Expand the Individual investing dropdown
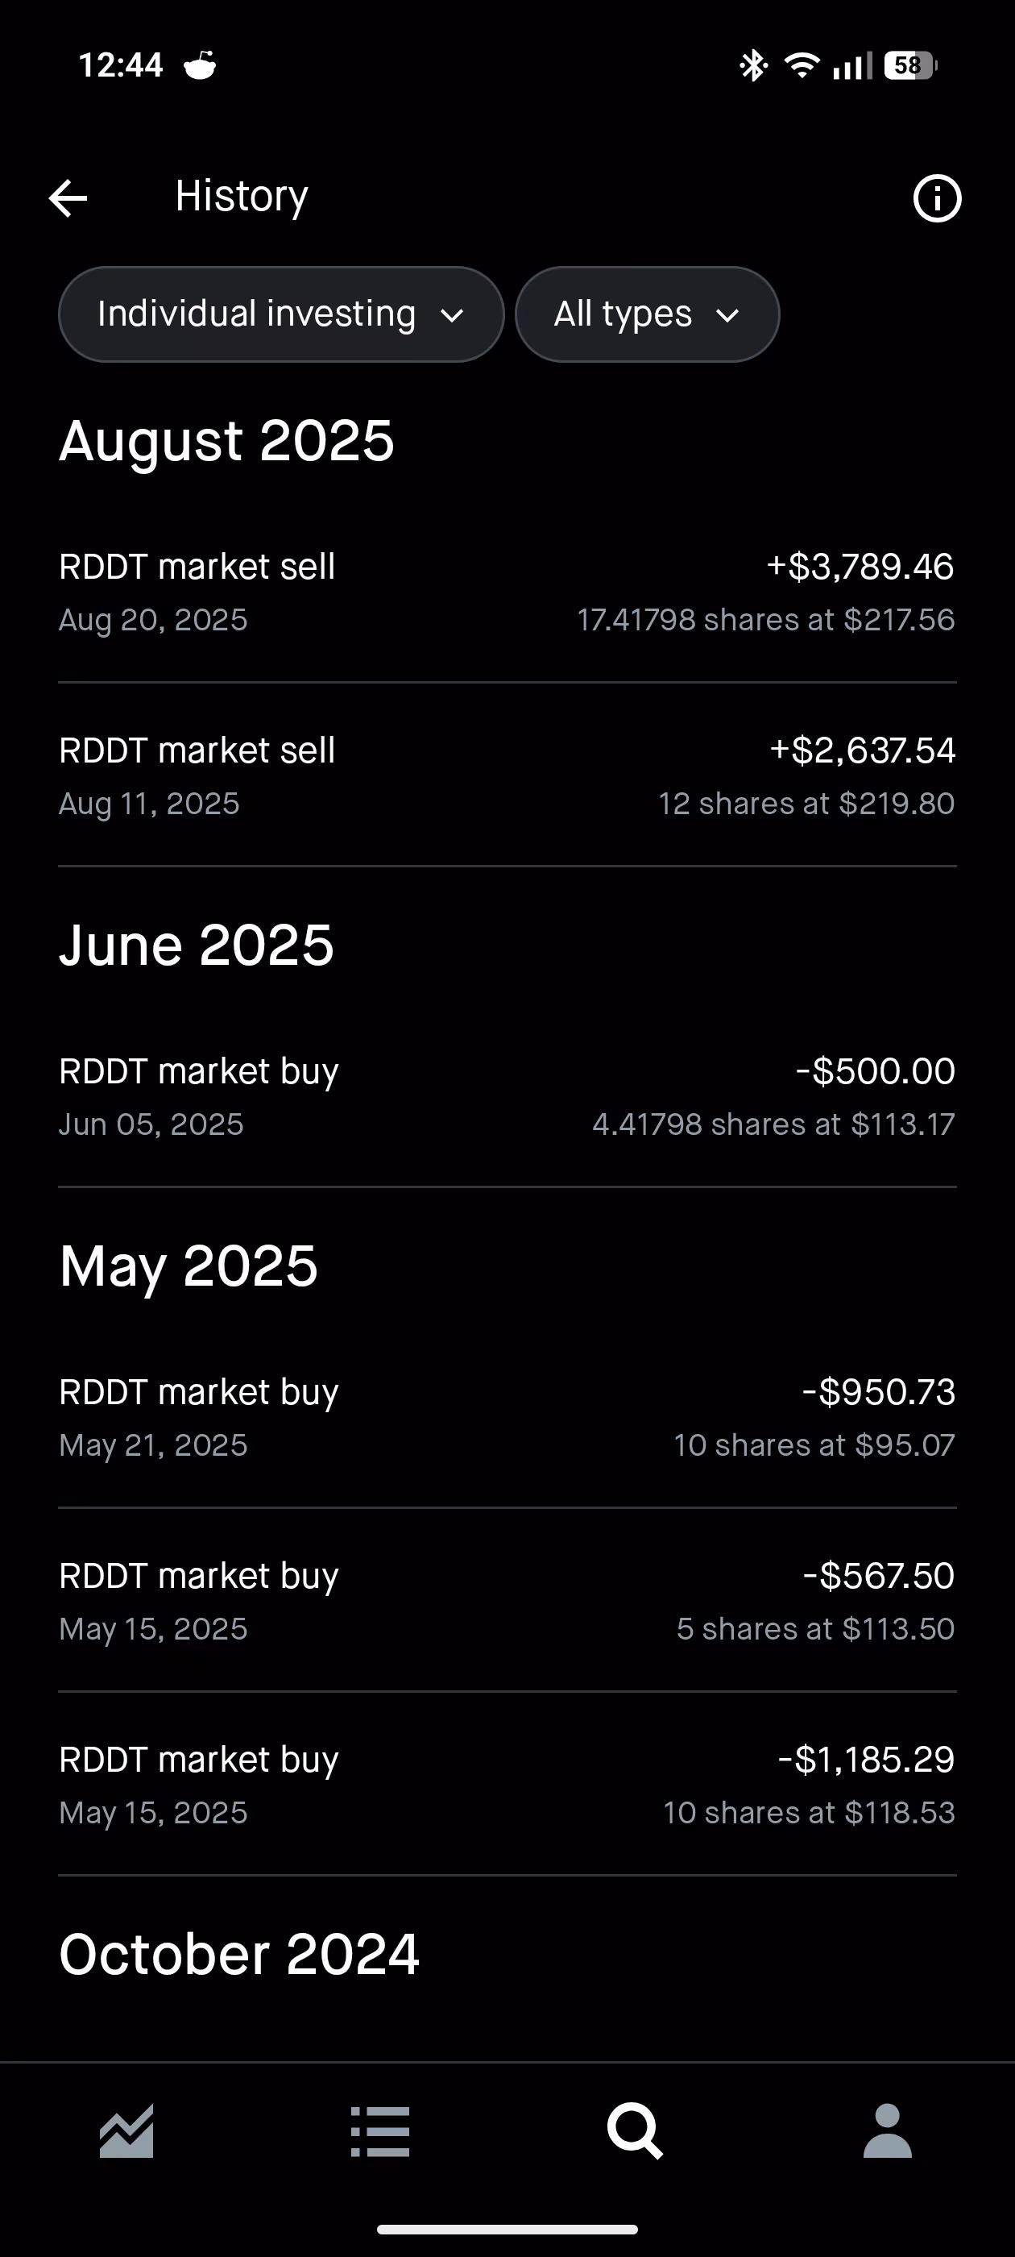 281,314
